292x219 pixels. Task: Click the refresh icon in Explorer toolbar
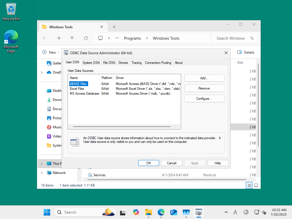[86, 38]
